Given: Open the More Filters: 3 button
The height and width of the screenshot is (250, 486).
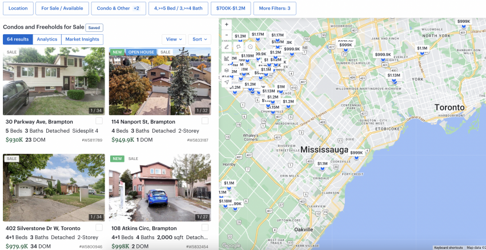Looking at the screenshot, I should pos(275,9).
